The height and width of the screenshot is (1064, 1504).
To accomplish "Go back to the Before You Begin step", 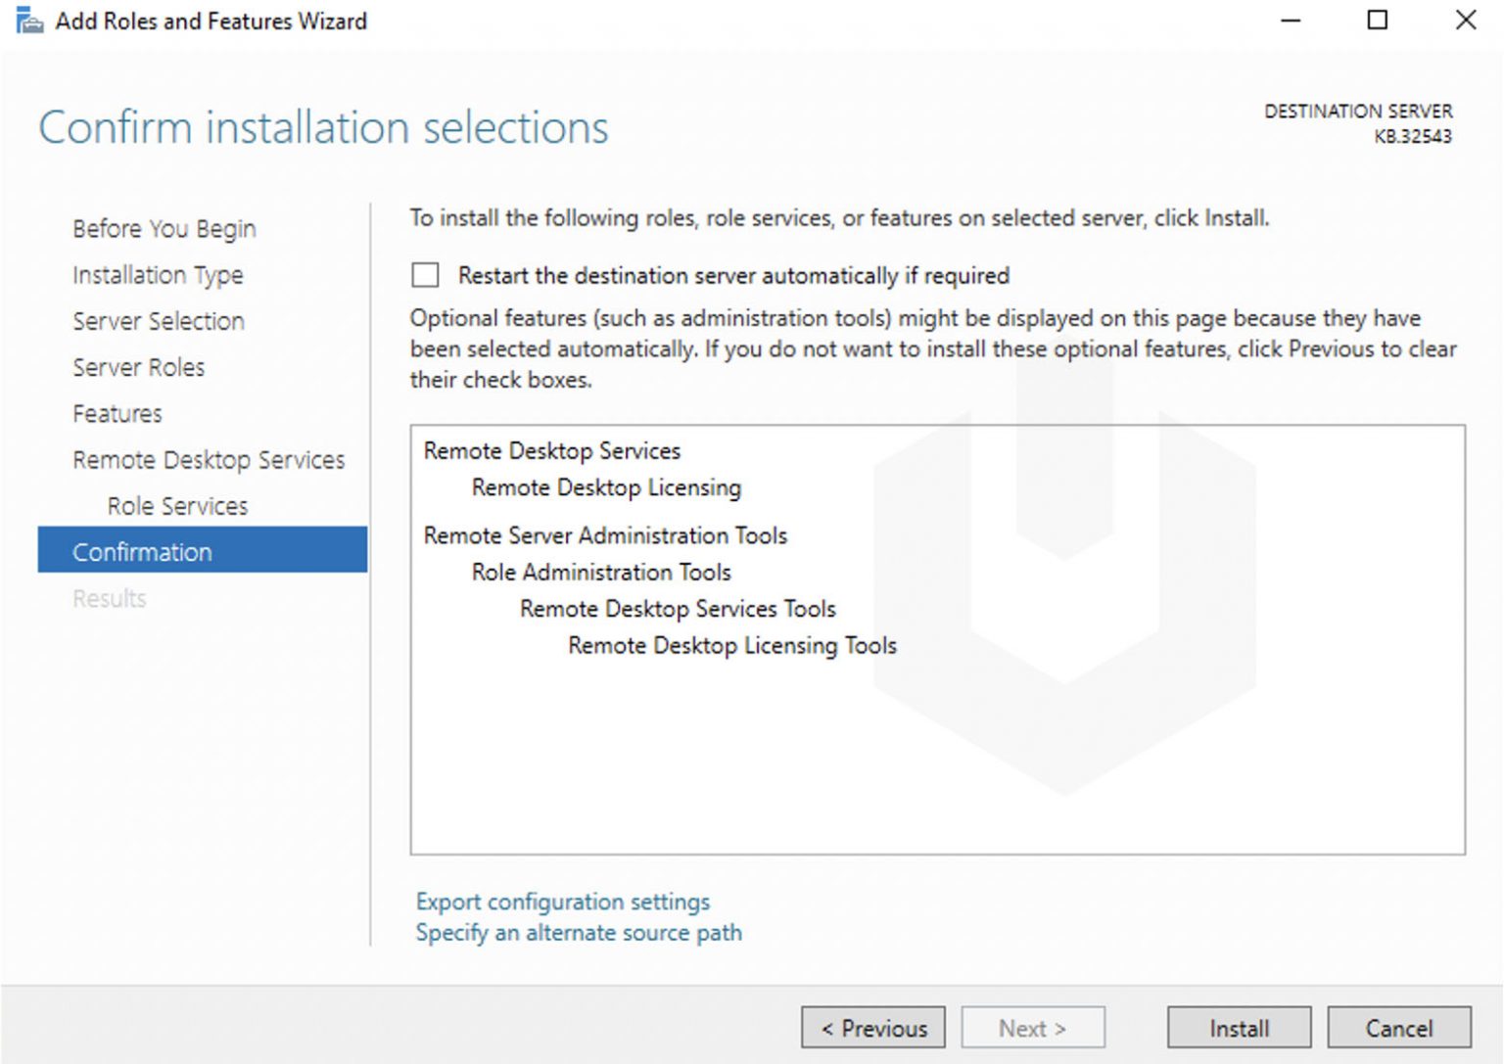I will click(x=164, y=228).
